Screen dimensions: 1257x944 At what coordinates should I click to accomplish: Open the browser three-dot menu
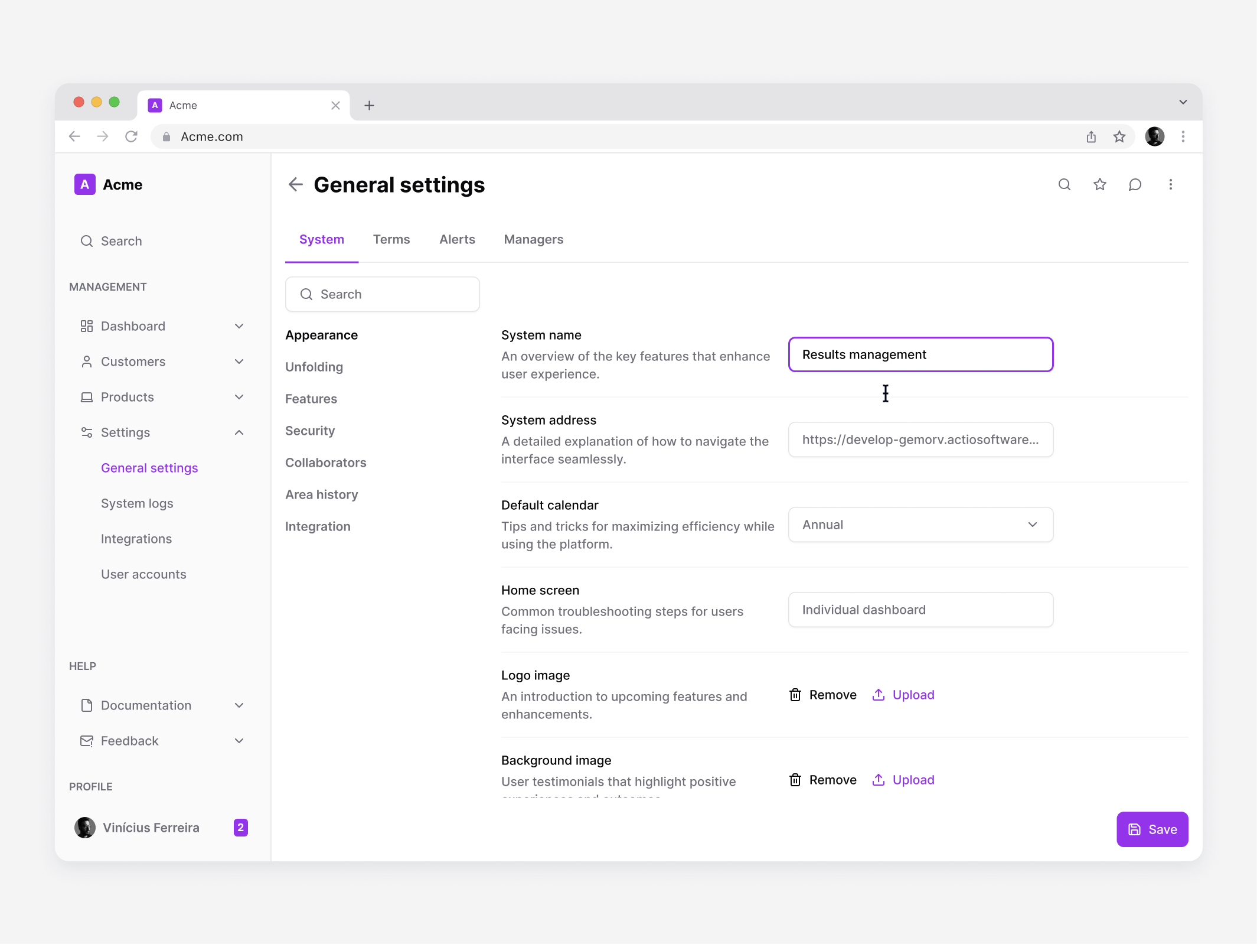point(1183,137)
